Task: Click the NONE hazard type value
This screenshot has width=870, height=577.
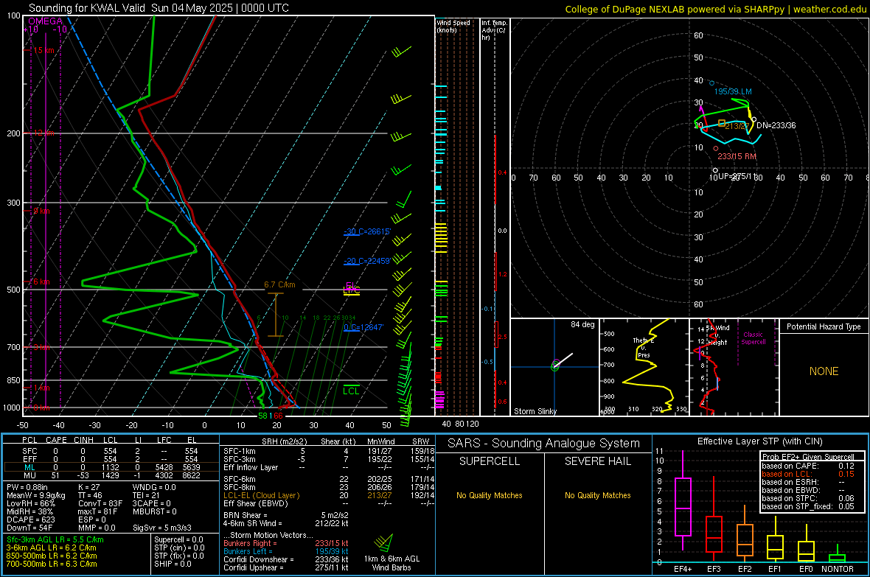Action: coord(824,371)
